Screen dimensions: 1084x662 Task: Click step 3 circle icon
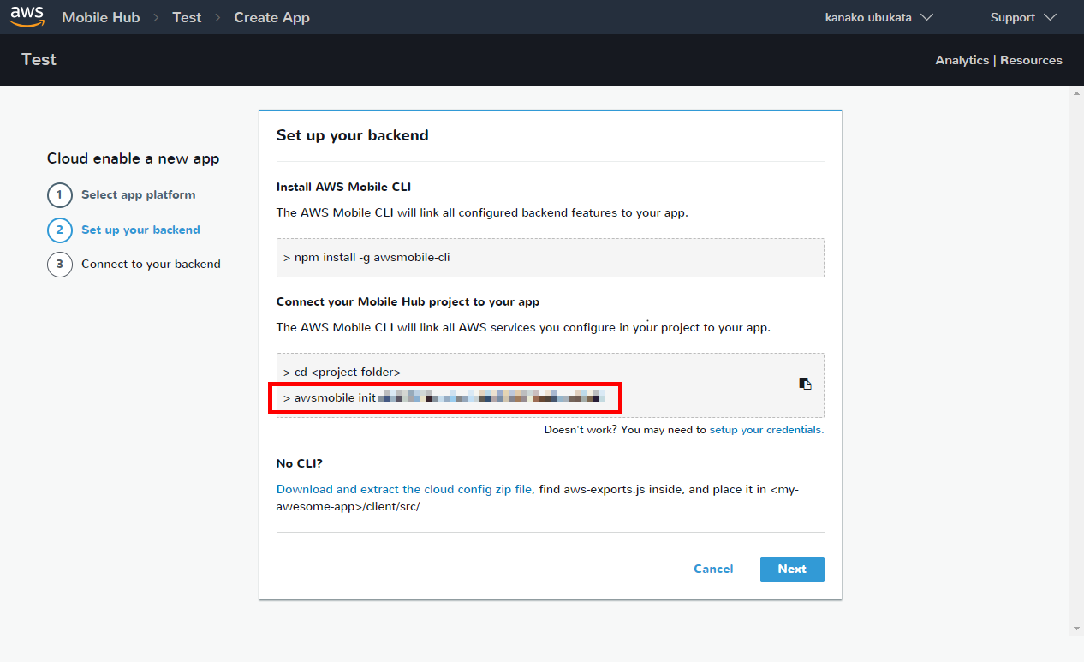59,265
